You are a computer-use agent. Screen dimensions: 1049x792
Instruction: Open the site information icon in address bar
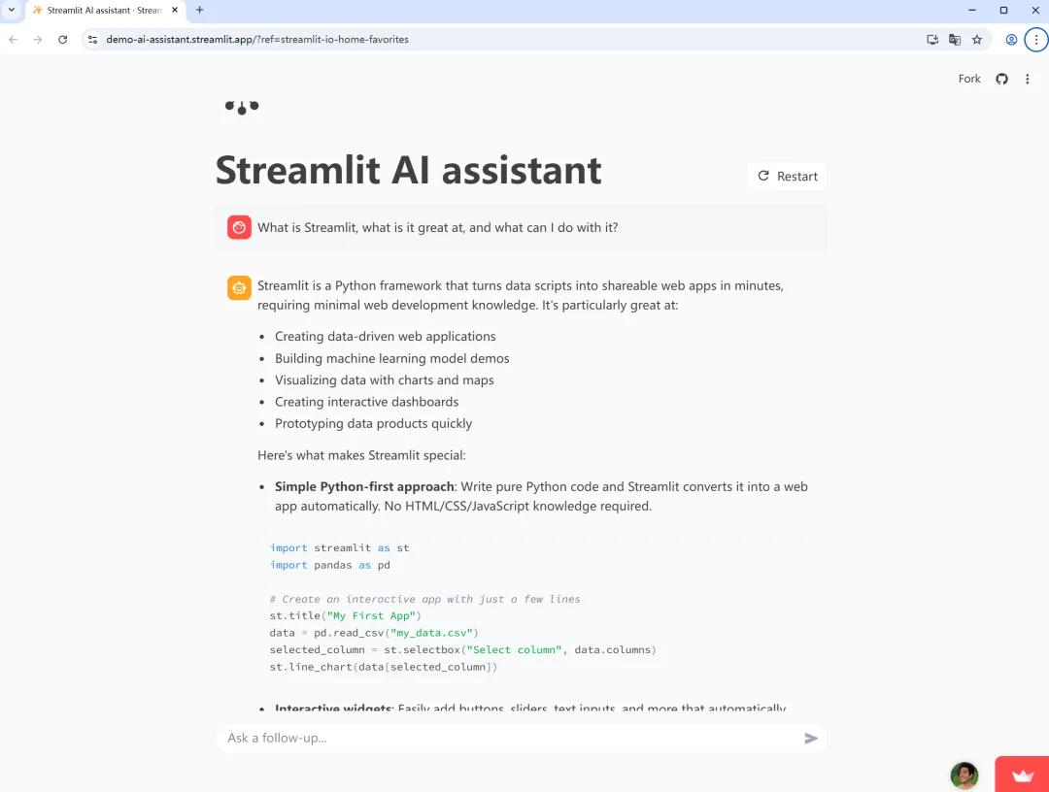point(93,40)
